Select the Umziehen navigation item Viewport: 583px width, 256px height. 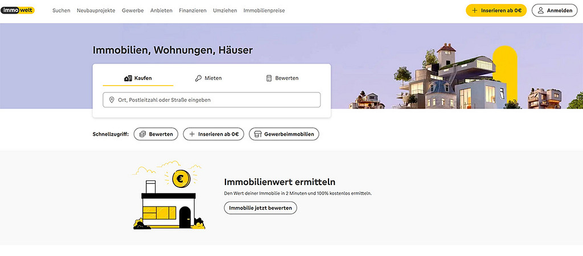tap(225, 11)
